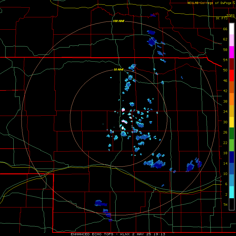
Task: Click the 'TH' threshold label
Action: (225, 205)
